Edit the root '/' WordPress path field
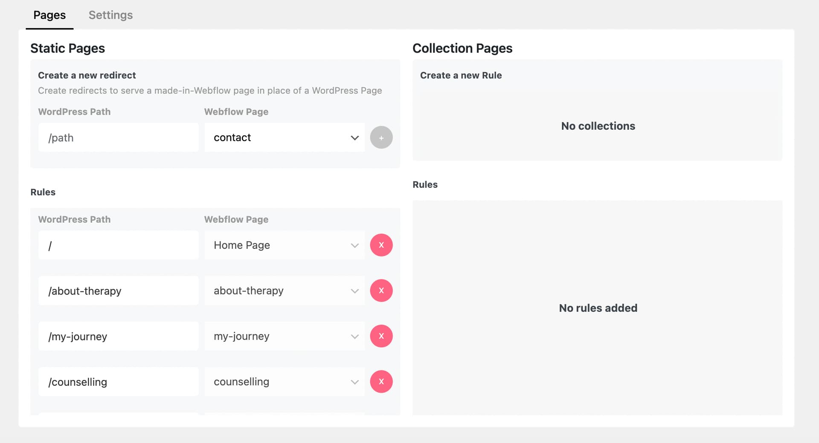 click(118, 245)
